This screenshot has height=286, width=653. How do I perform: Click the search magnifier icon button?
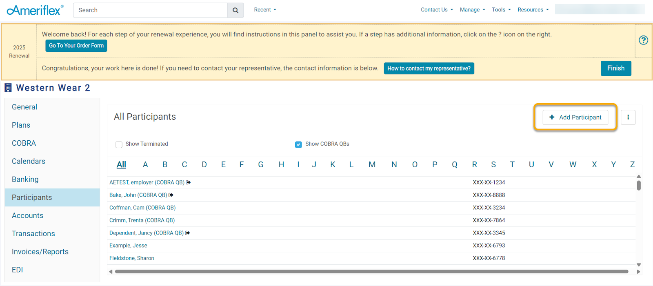(x=235, y=10)
